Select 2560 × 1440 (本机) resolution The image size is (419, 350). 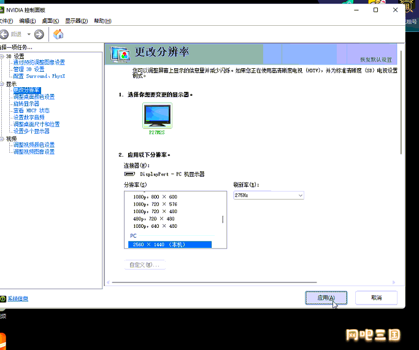point(170,244)
